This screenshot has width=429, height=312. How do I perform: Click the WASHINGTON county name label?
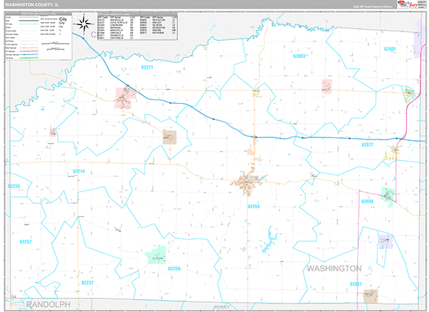coord(334,268)
